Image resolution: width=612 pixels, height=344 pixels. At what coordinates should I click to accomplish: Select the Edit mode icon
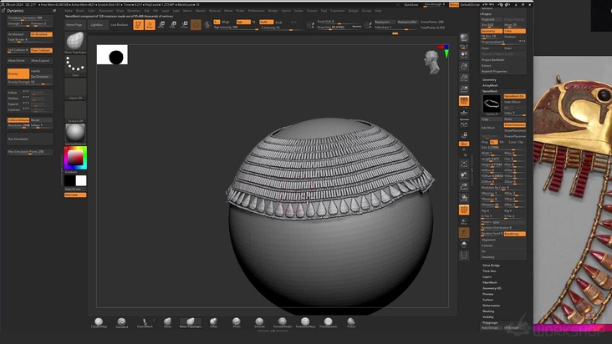click(x=137, y=25)
